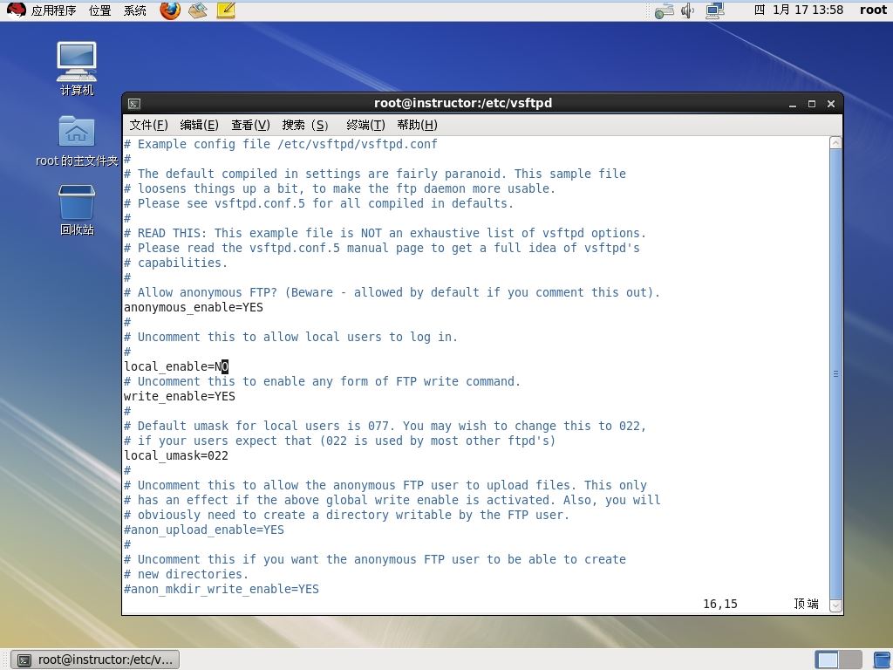Click the 16,15 cursor position indicator

pyautogui.click(x=720, y=604)
